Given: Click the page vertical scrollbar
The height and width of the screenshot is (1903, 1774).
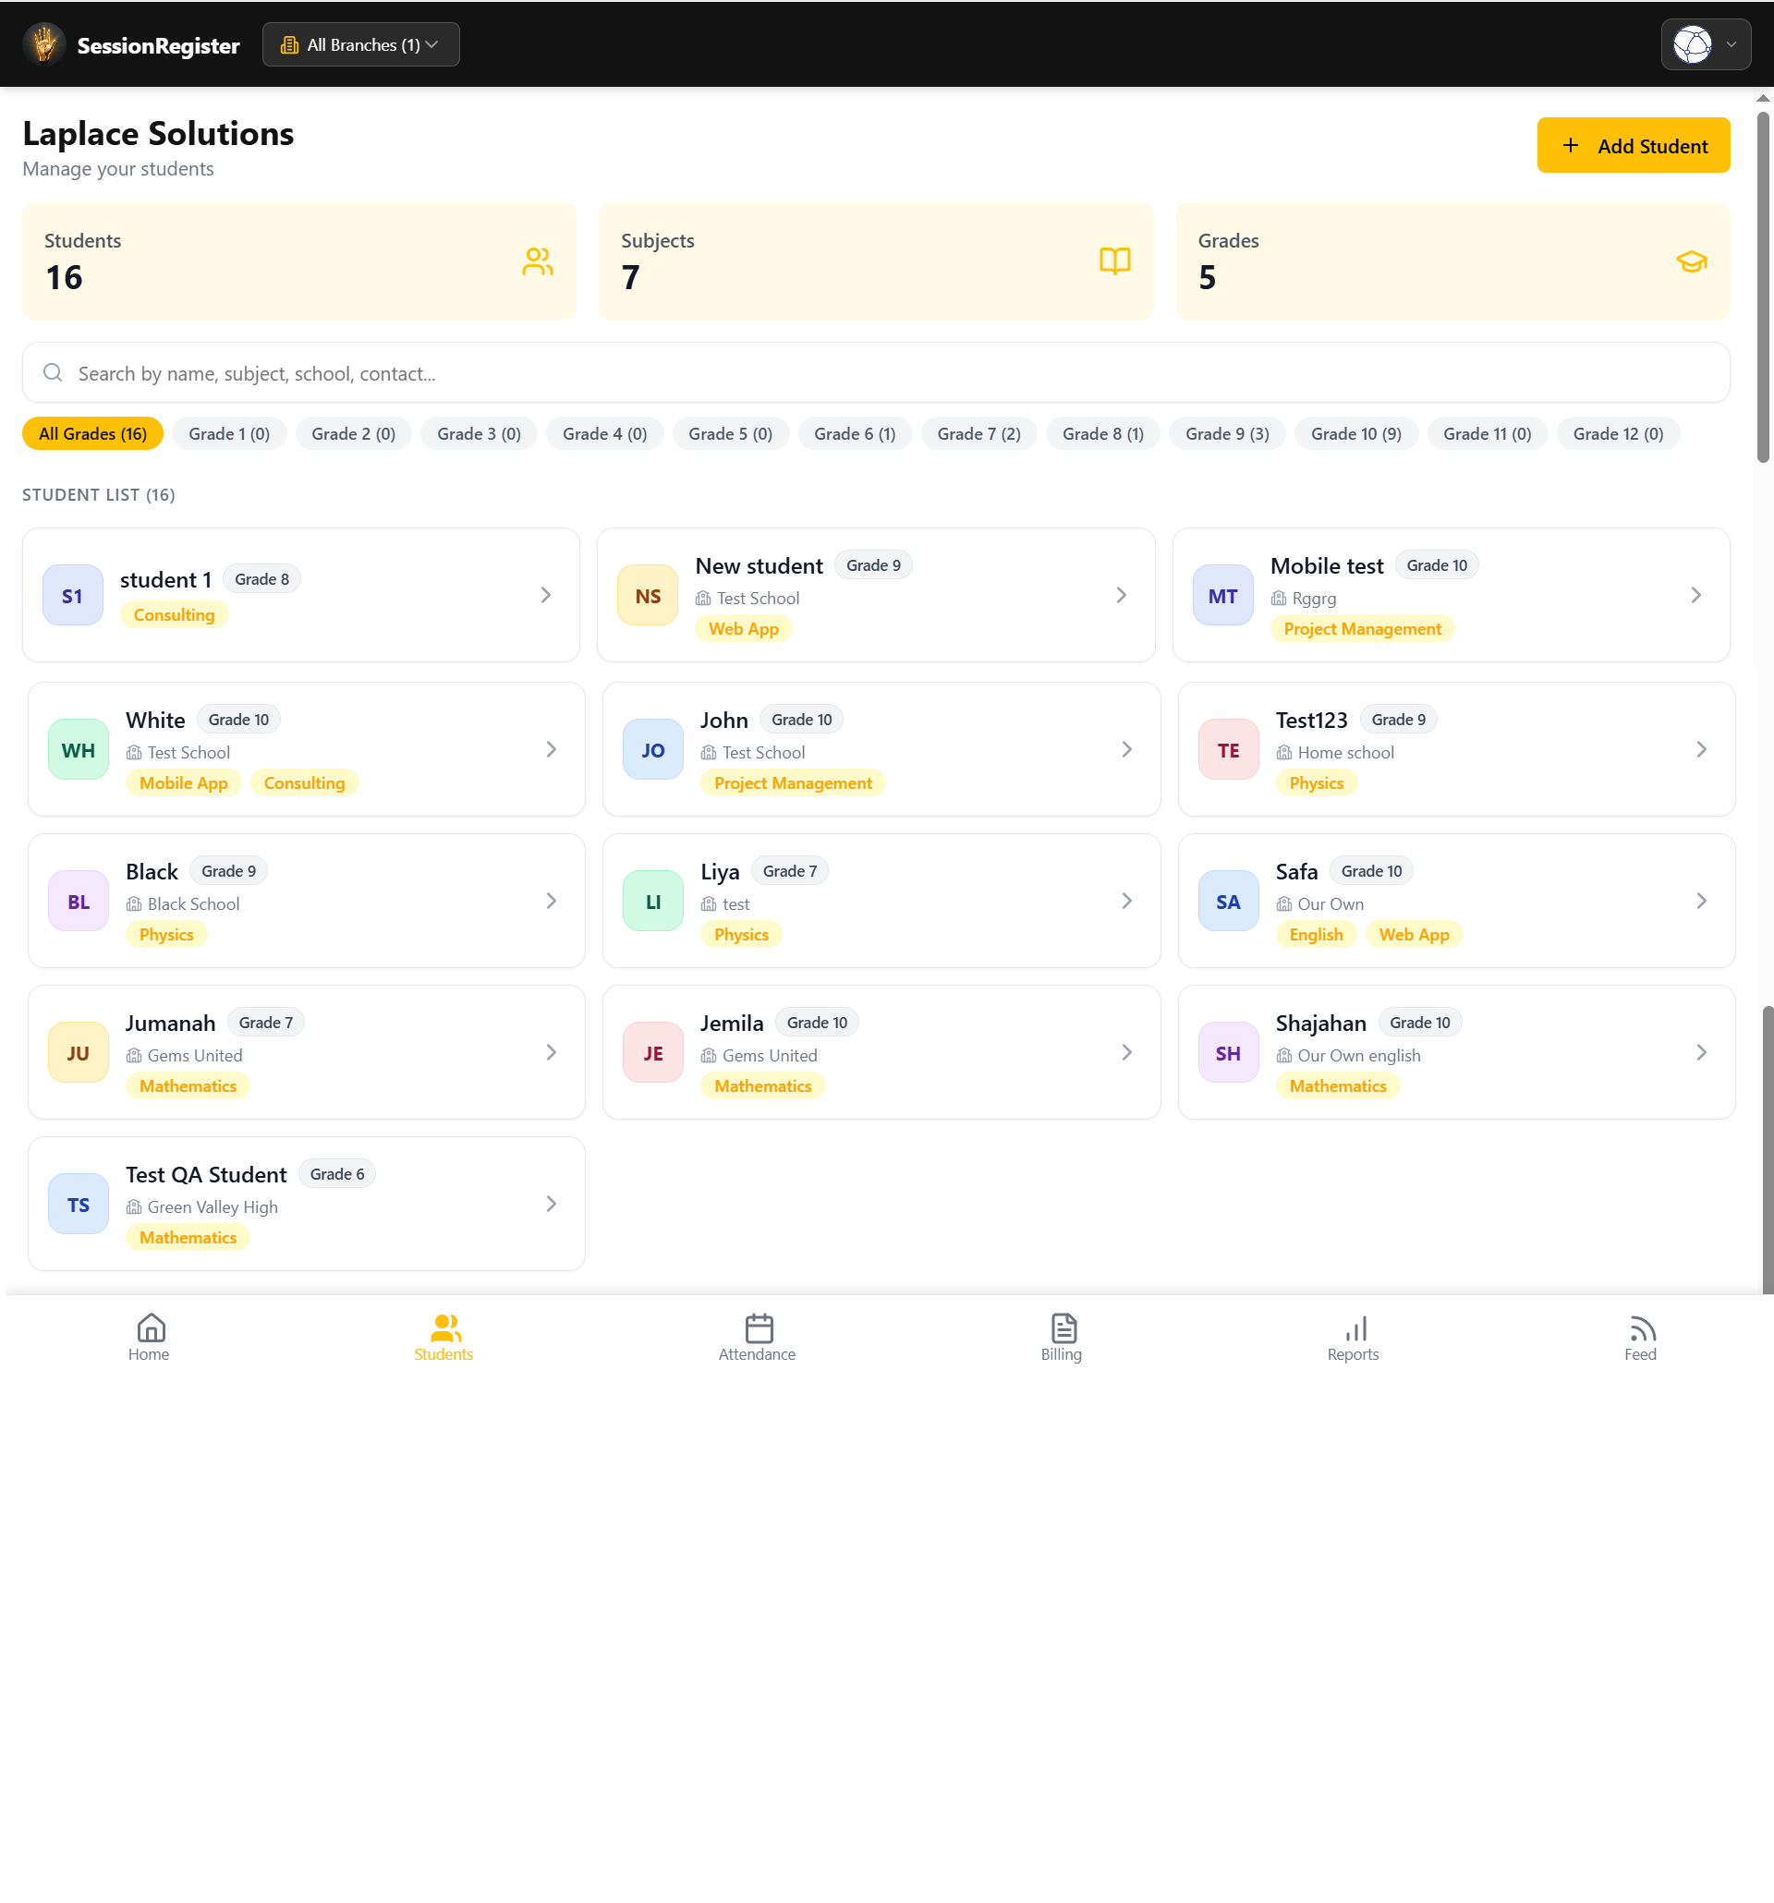Looking at the screenshot, I should point(1764,287).
